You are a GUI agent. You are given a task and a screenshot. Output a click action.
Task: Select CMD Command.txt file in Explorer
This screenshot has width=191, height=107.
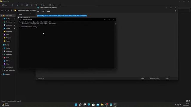25,18
